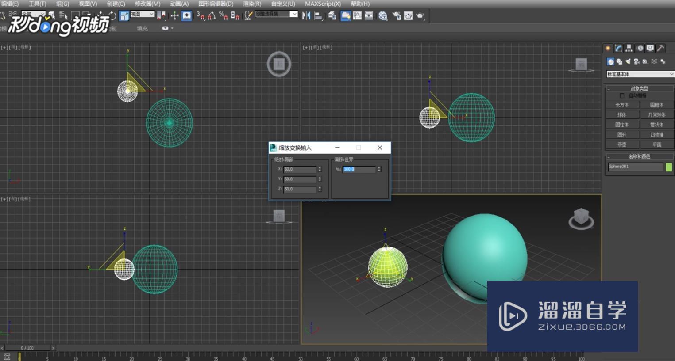Screen dimensions: 675x361
Task: Open the Hierarchy panel tab
Action: pos(629,48)
